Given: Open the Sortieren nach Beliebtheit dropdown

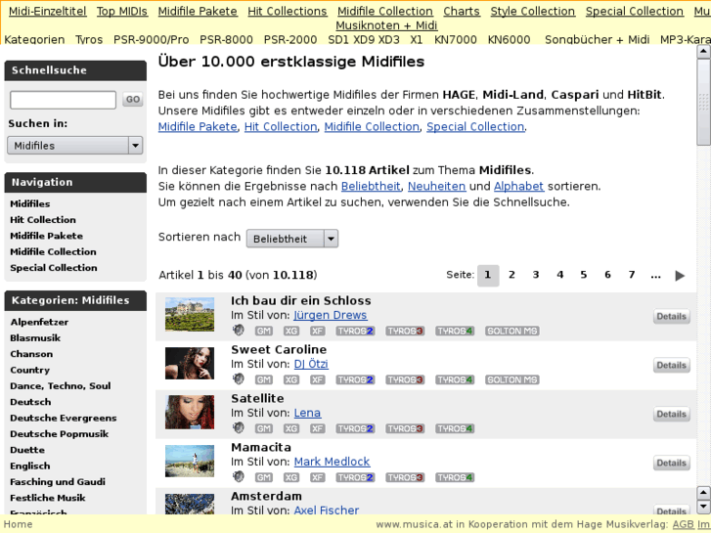Looking at the screenshot, I should (292, 239).
